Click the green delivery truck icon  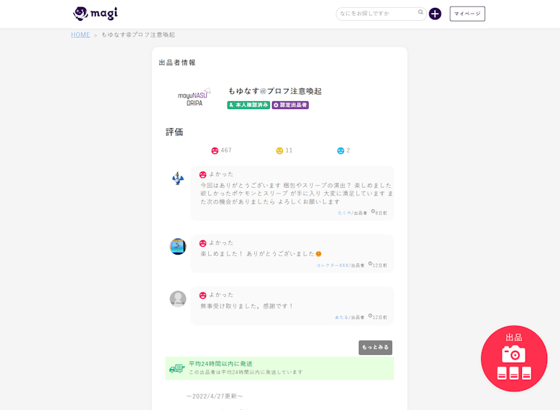pos(177,368)
